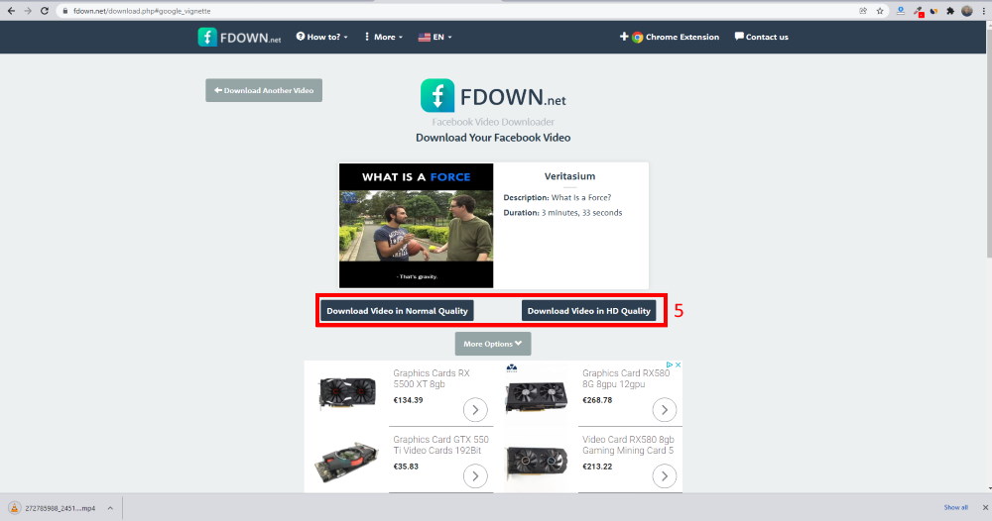The width and height of the screenshot is (992, 521).
Task: Open the Extensions puzzle piece menu
Action: coord(950,11)
